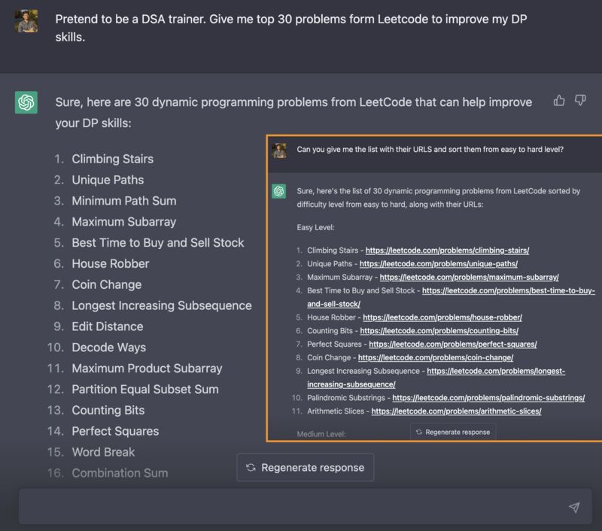Click small Regenerate response button in inset
Image resolution: width=602 pixels, height=531 pixels.
point(453,432)
